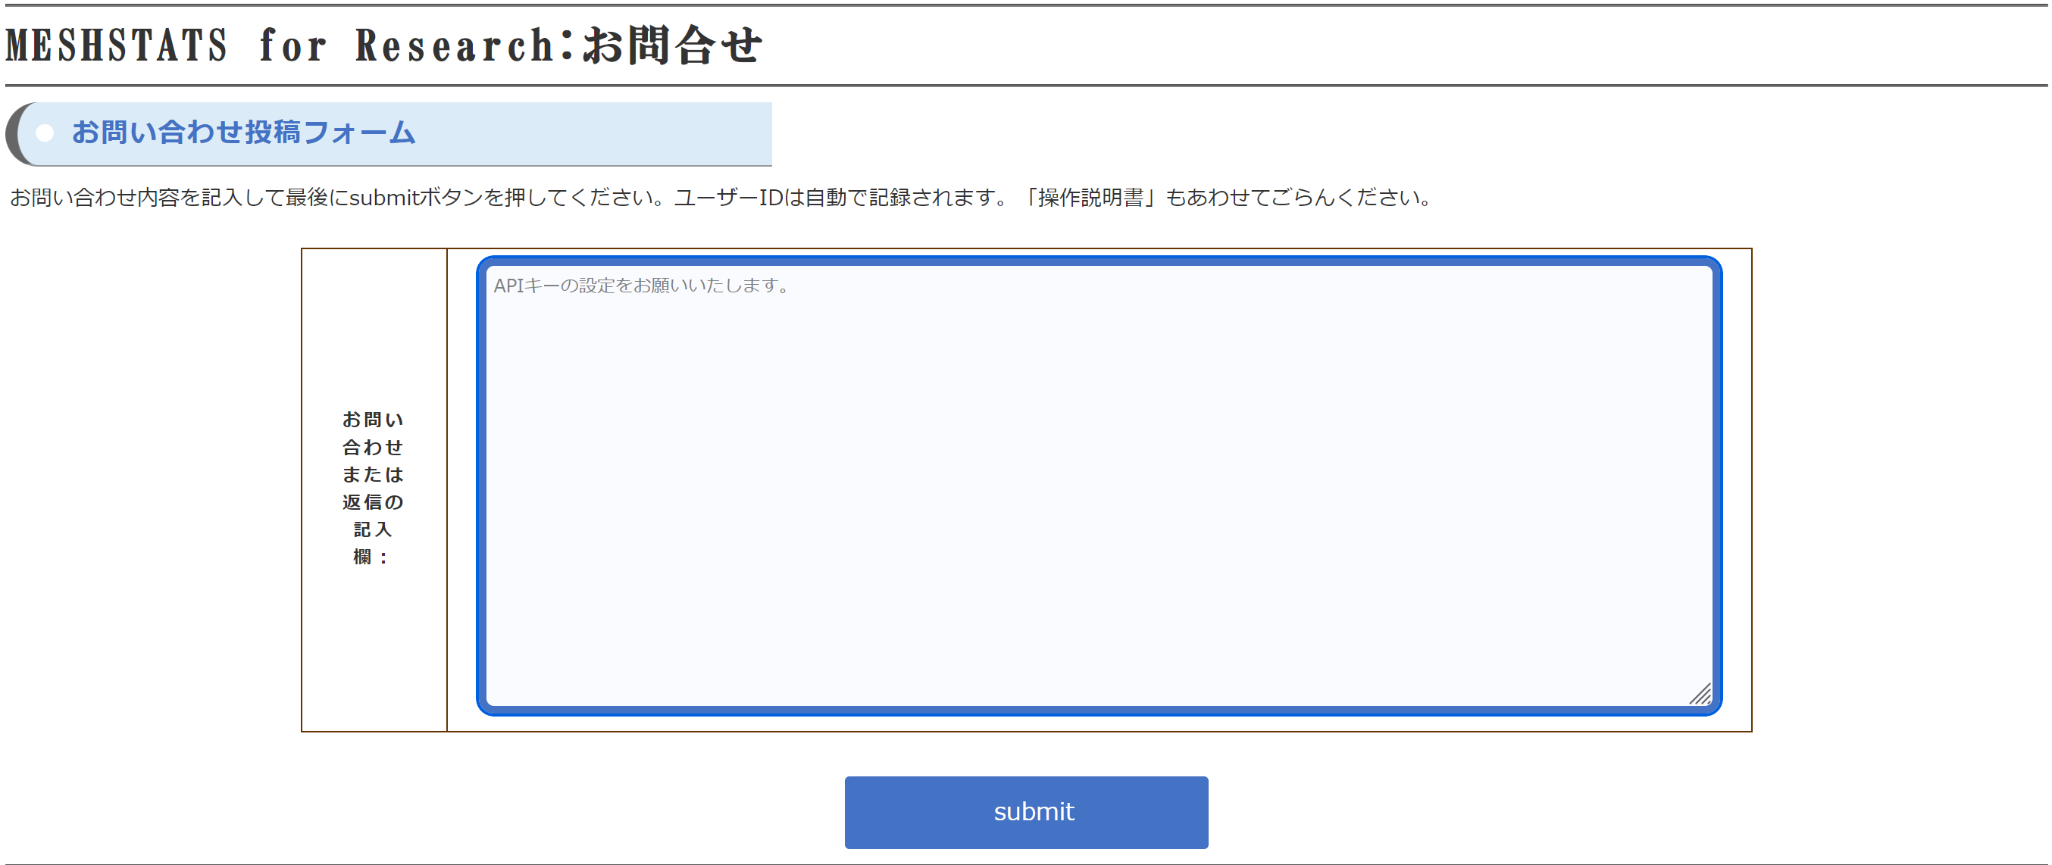Click the 操作説明書 text in the instructions

point(1090,197)
